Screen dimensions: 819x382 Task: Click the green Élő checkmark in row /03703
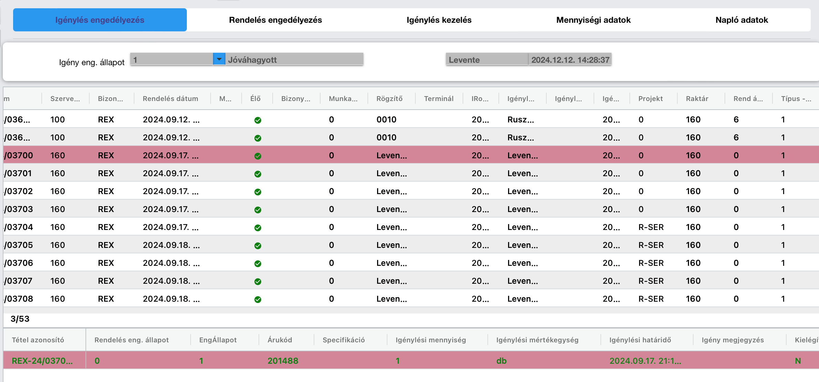point(257,210)
